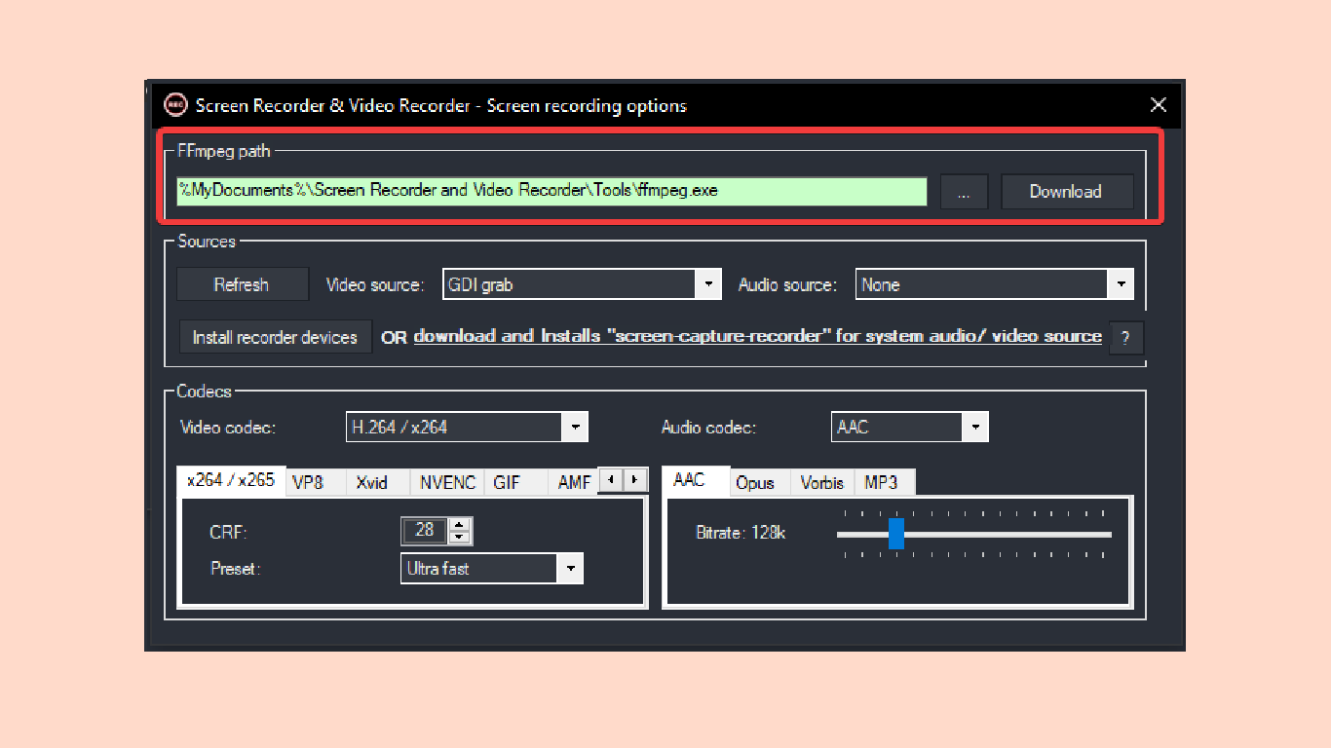Image resolution: width=1331 pixels, height=748 pixels.
Task: Click the red REC app icon in title bar
Action: [x=175, y=105]
